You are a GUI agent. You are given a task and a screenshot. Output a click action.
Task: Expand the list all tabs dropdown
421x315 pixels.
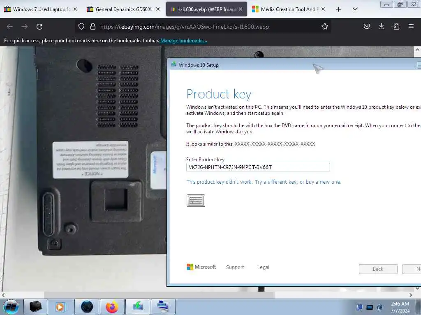point(355,9)
